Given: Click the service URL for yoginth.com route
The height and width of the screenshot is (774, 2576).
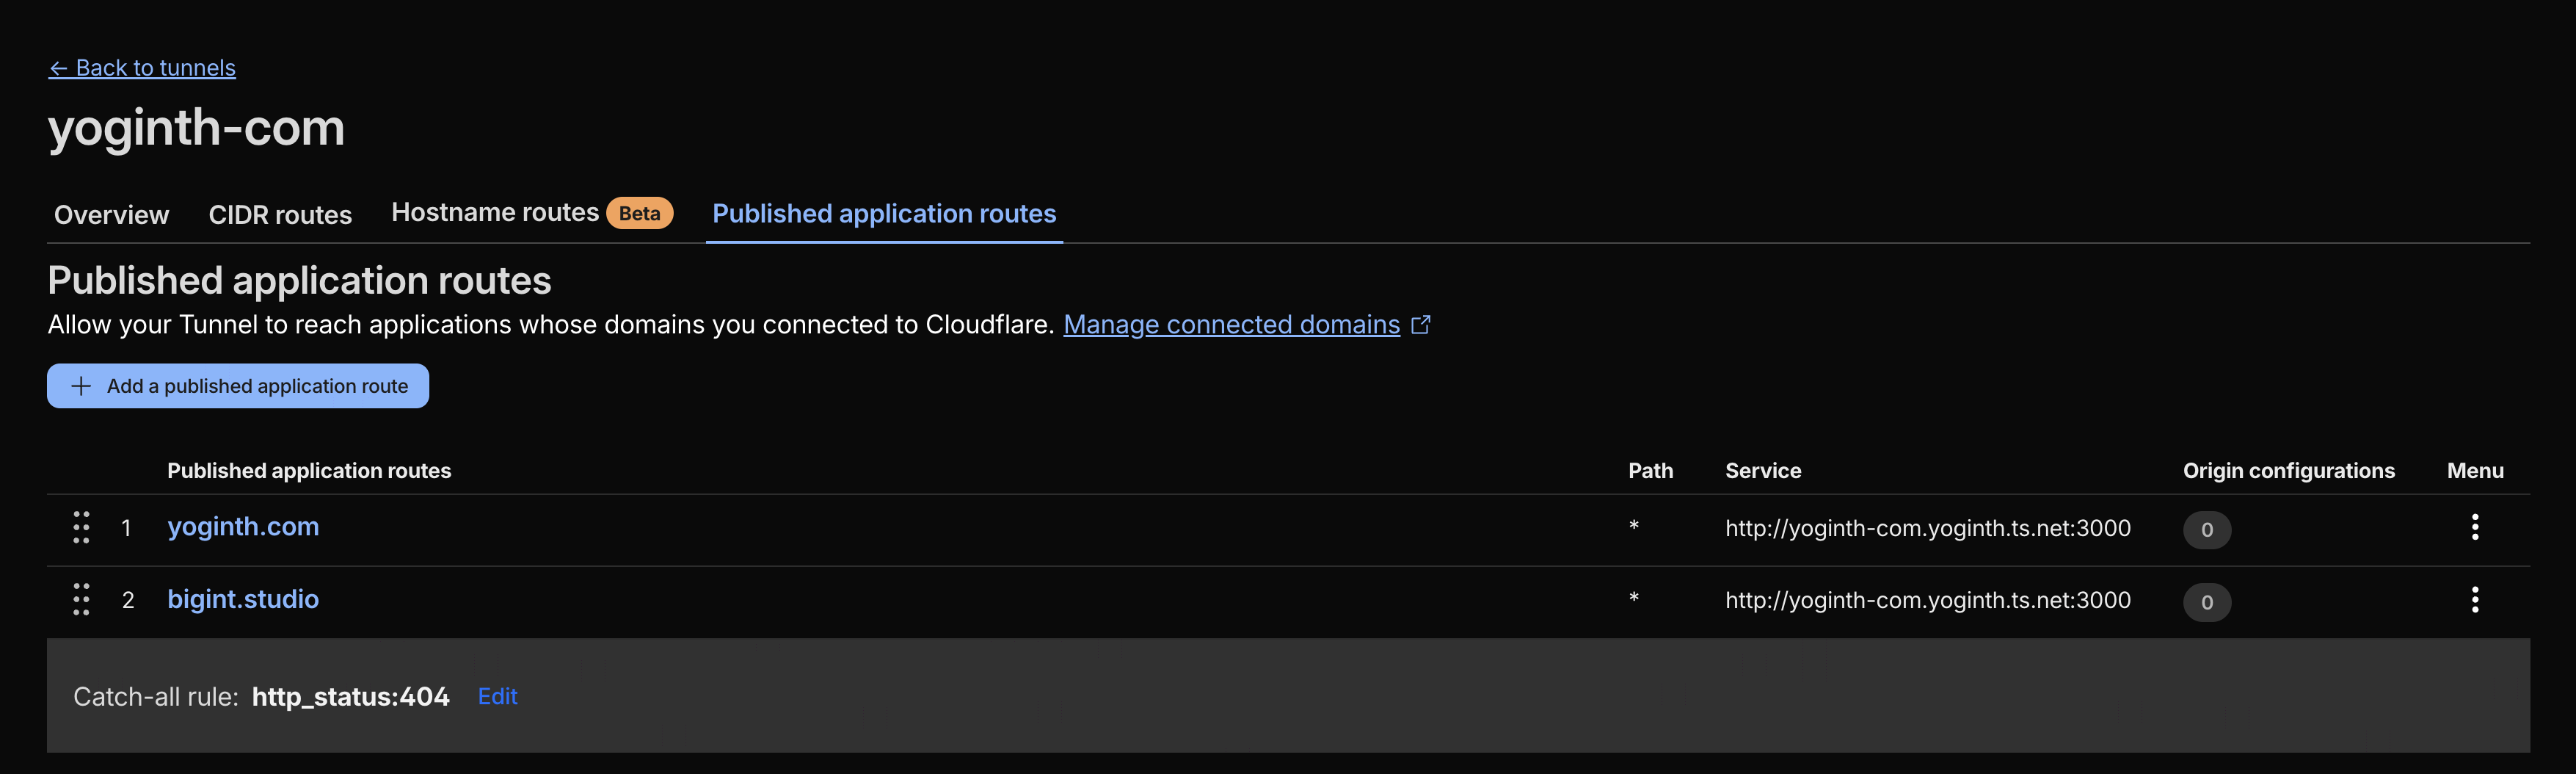Looking at the screenshot, I should pos(1927,528).
